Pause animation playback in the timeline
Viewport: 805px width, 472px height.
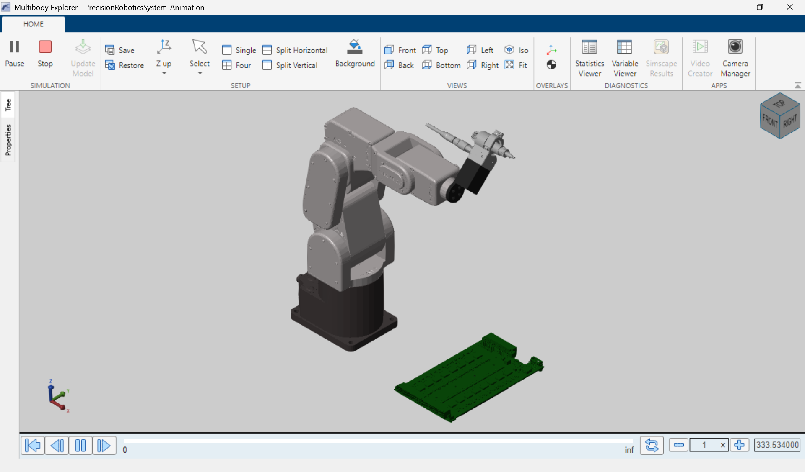coord(80,445)
